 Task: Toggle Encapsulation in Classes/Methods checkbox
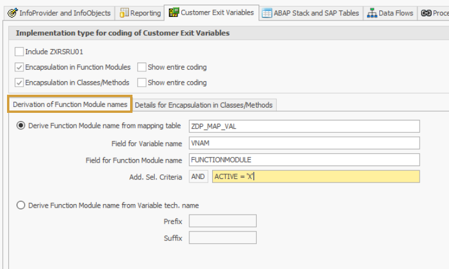(x=19, y=82)
